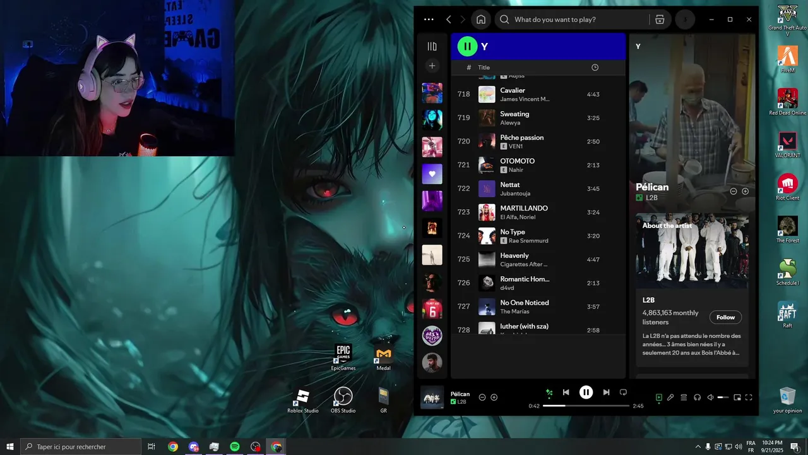808x455 pixels.
Task: Open the profile avatar menu in Spotify
Action: point(685,20)
